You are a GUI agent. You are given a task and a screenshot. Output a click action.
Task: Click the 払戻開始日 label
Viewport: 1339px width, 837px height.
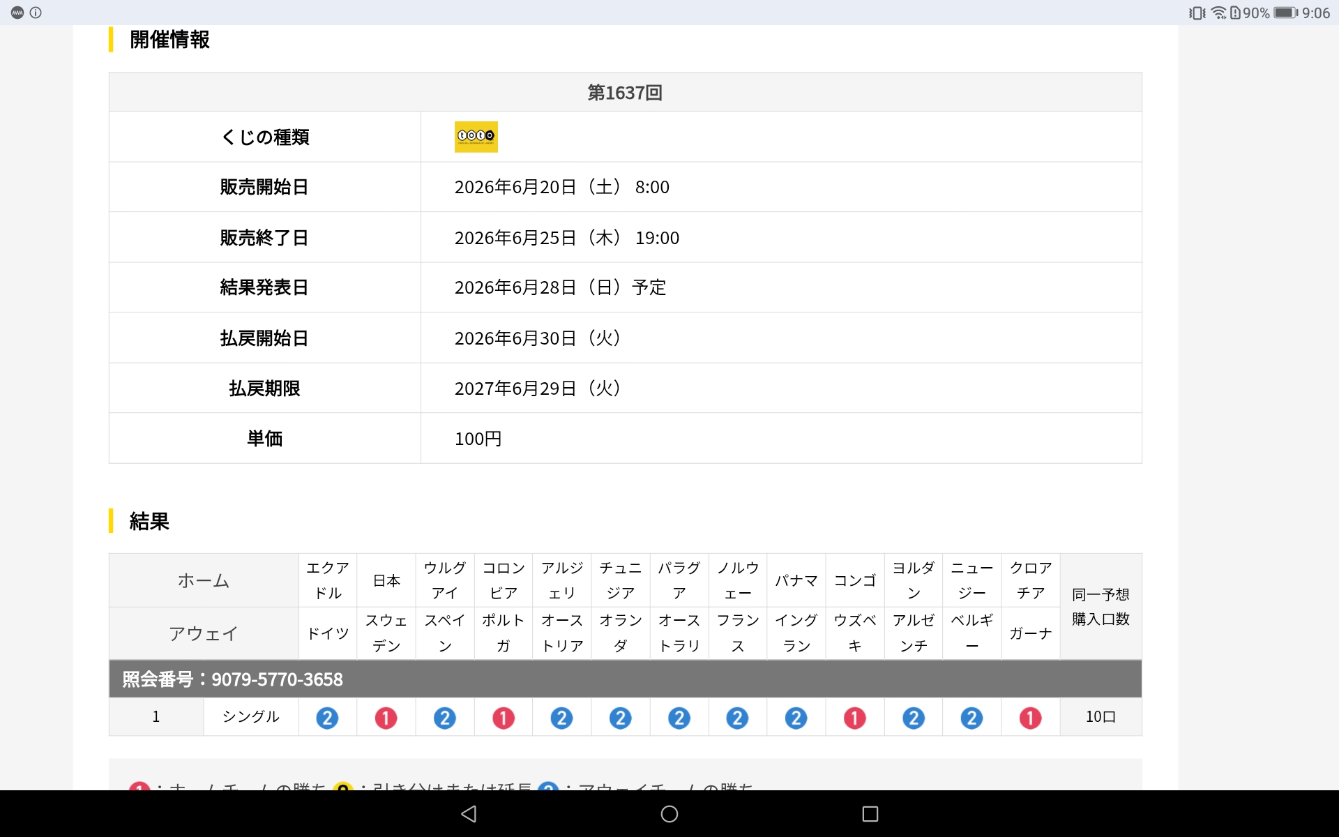click(x=264, y=338)
